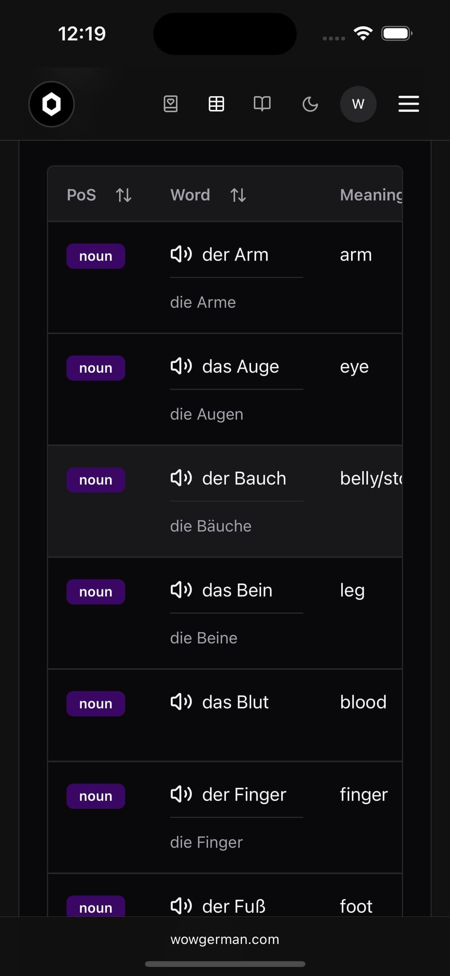The width and height of the screenshot is (450, 976).
Task: Sort table by Word column arrows
Action: click(238, 195)
